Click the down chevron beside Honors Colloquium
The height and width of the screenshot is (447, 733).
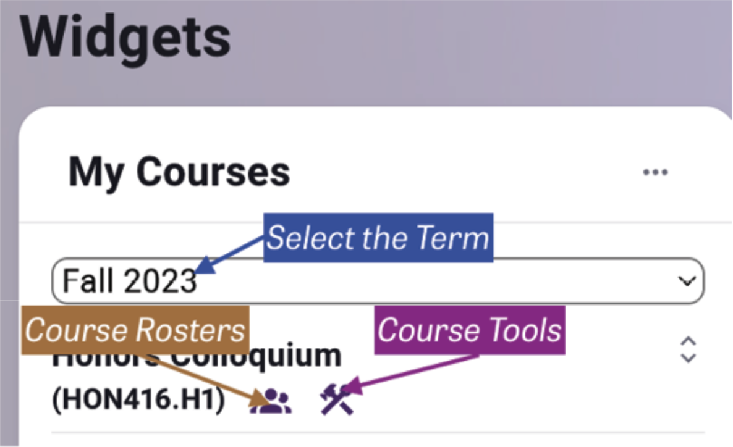(x=689, y=357)
